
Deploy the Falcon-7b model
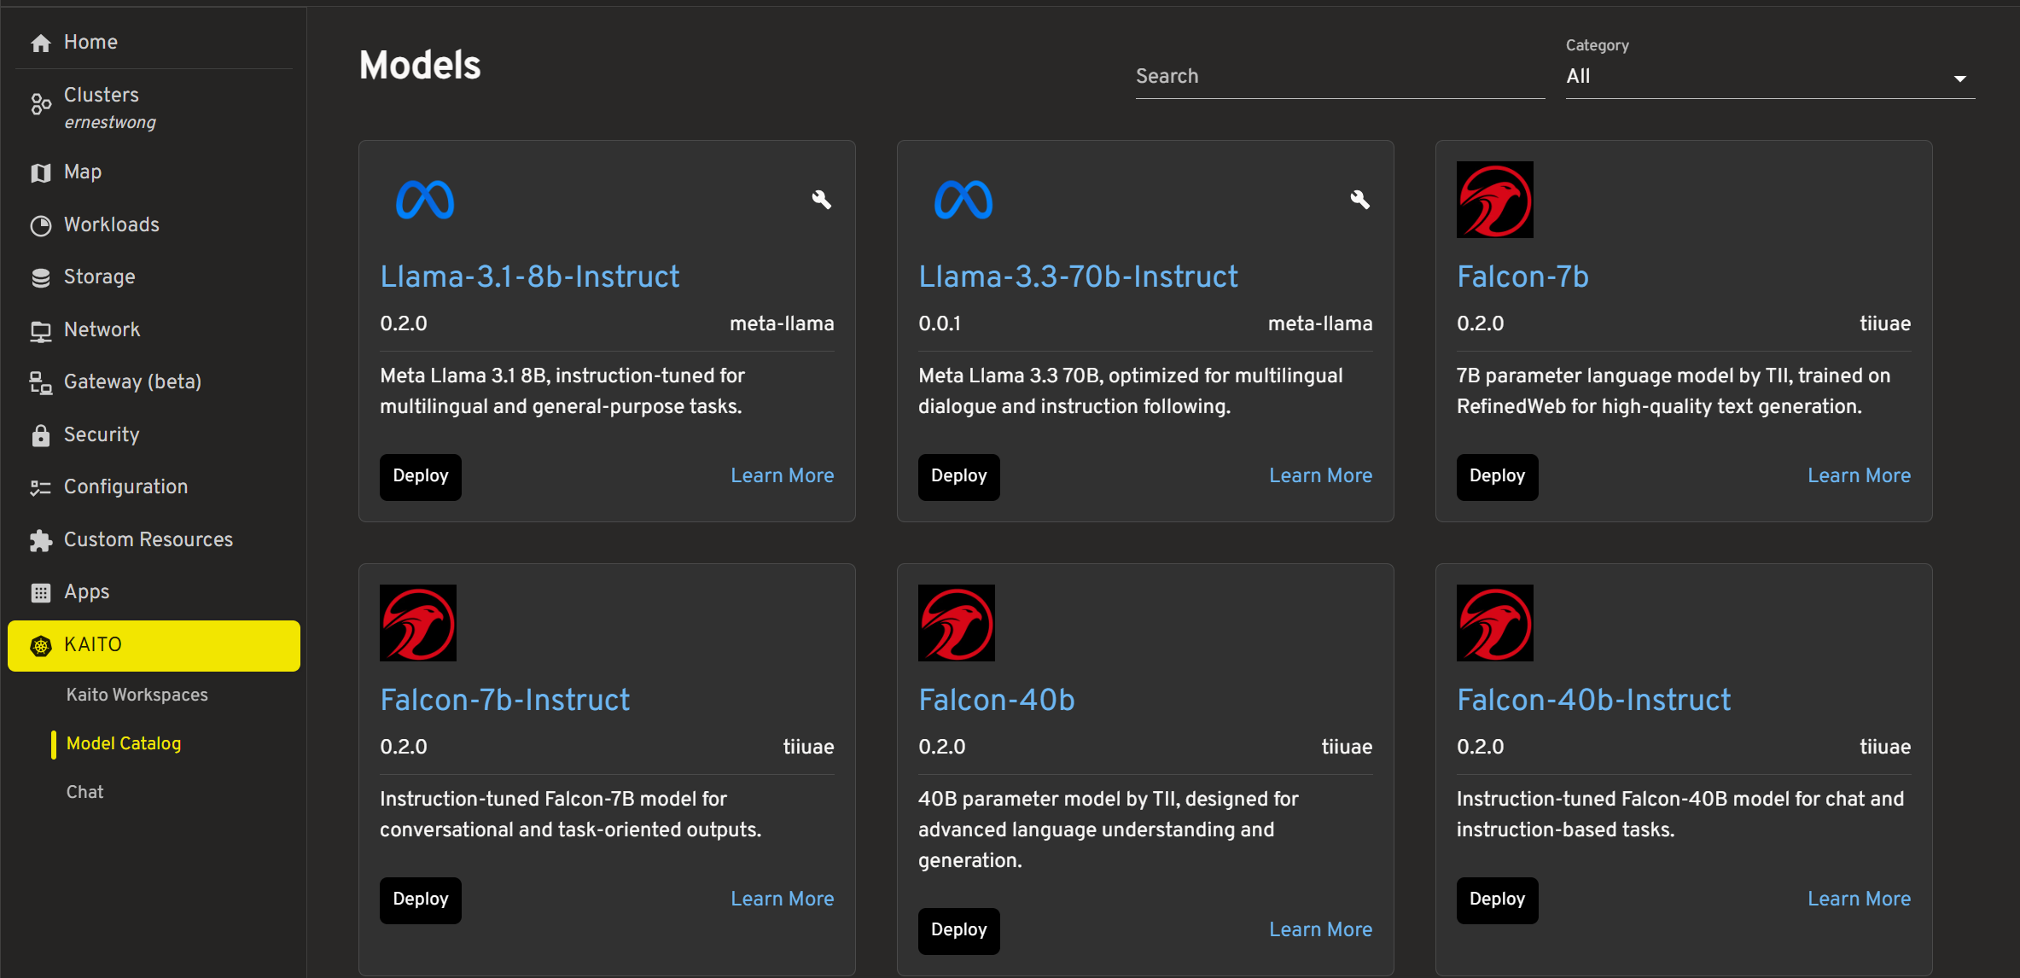click(1498, 476)
